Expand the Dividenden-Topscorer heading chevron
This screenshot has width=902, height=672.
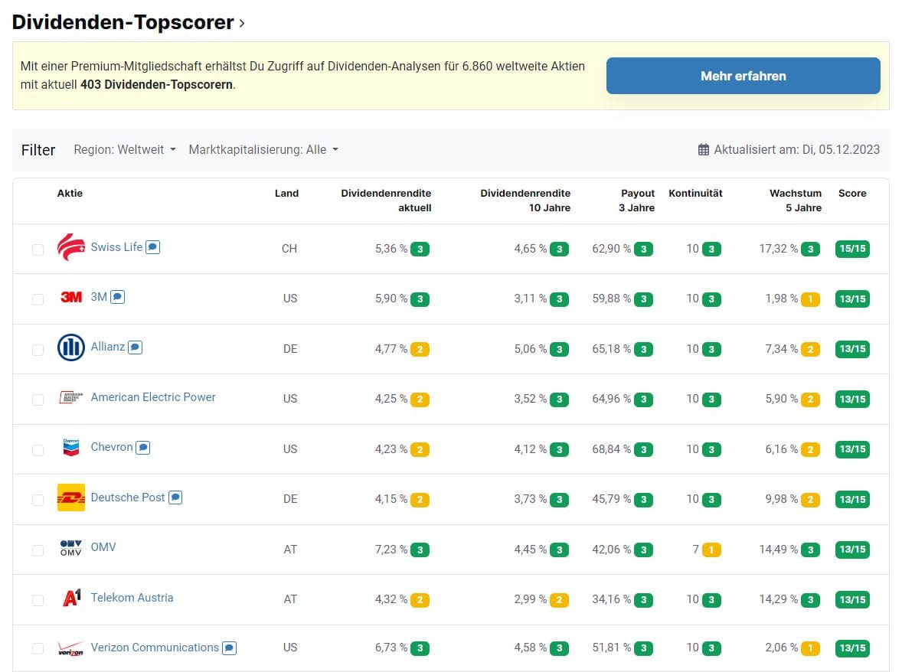click(242, 24)
